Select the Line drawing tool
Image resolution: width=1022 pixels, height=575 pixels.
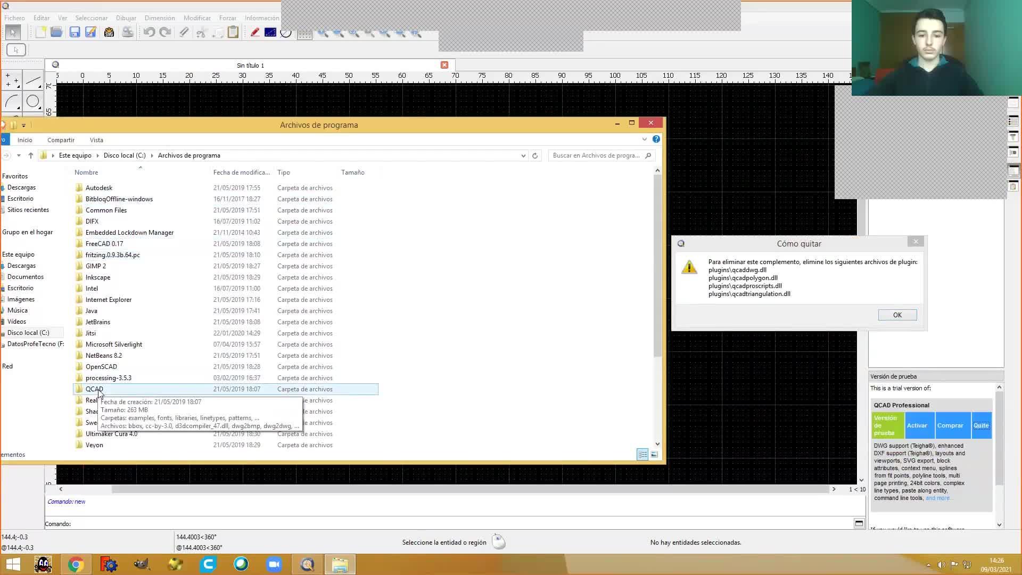point(33,81)
